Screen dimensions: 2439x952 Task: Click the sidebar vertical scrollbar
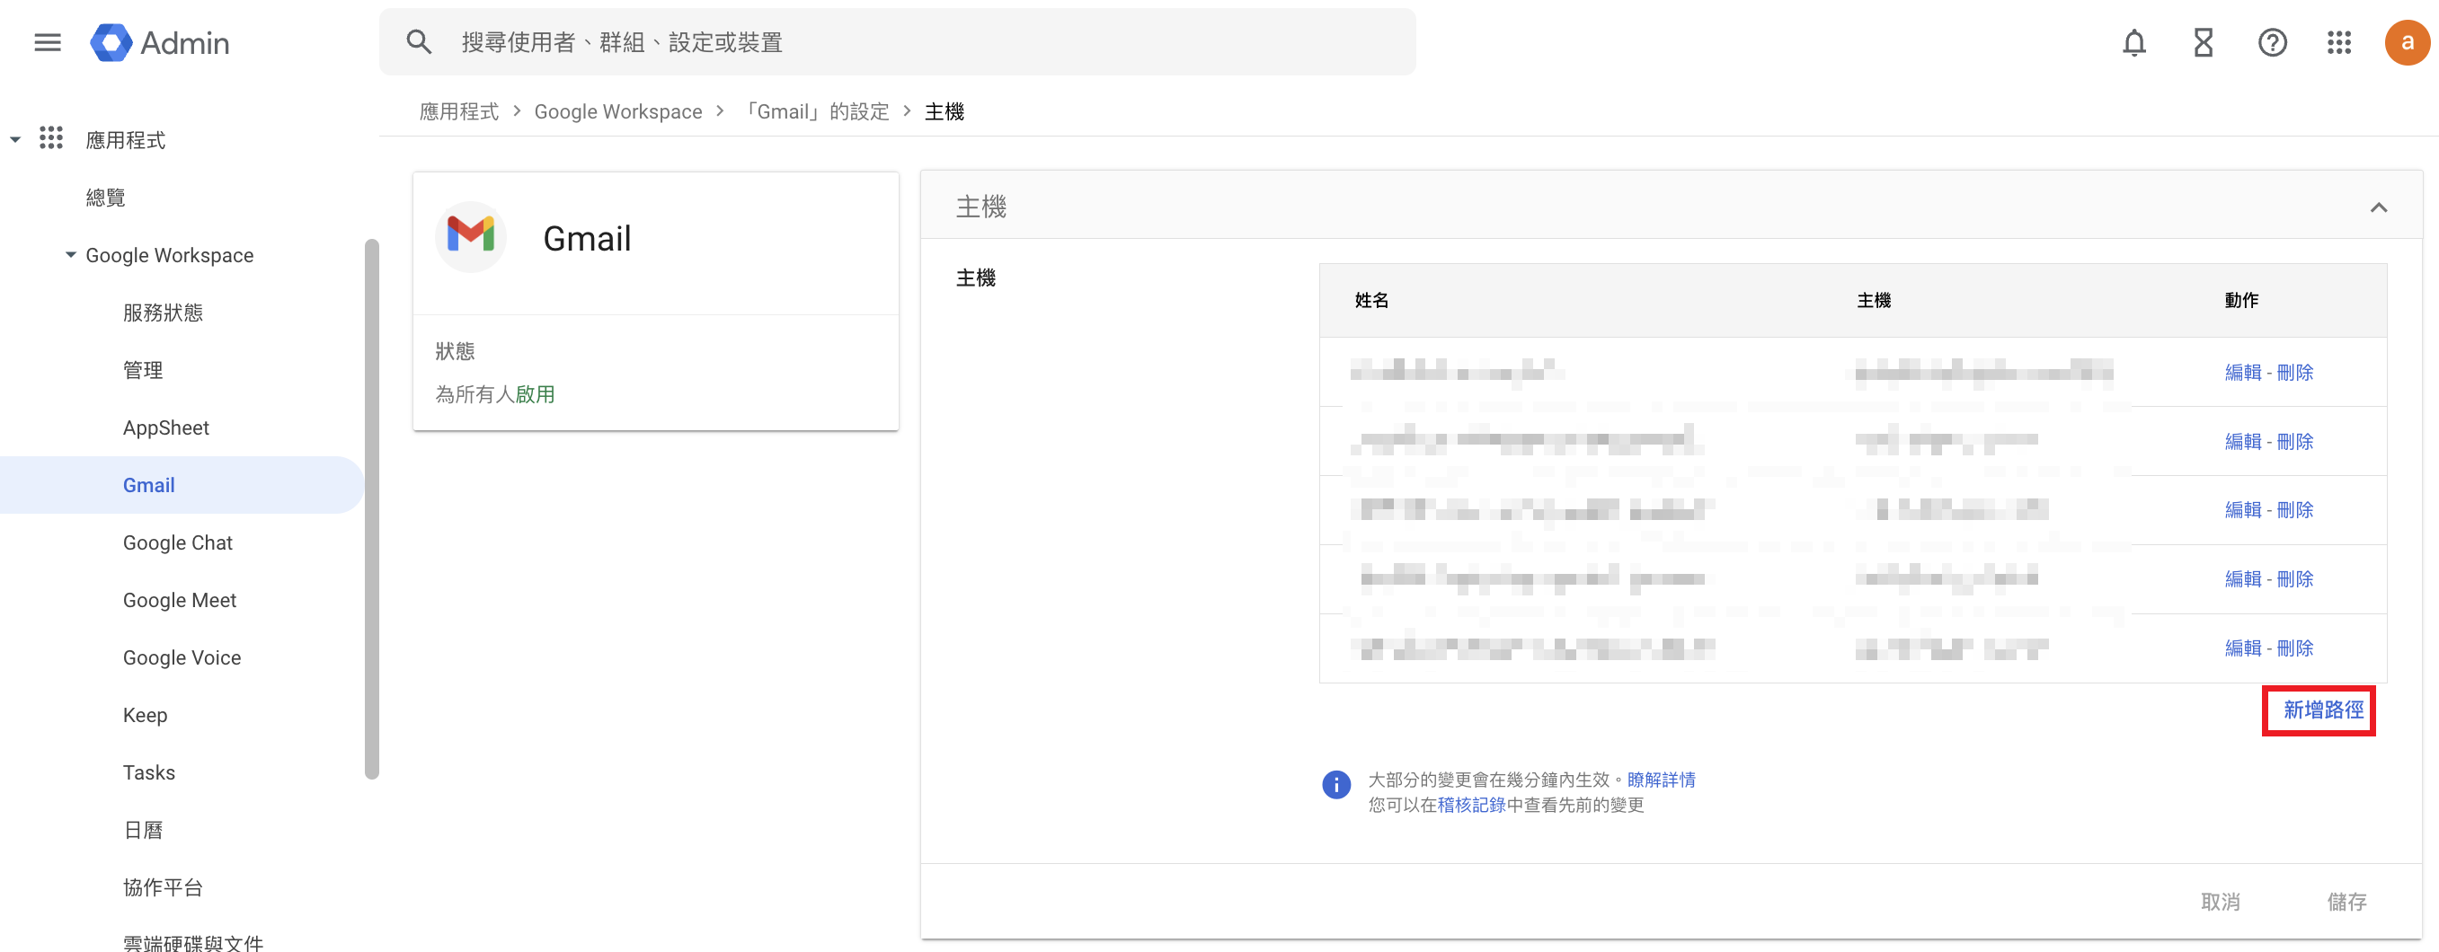click(372, 509)
